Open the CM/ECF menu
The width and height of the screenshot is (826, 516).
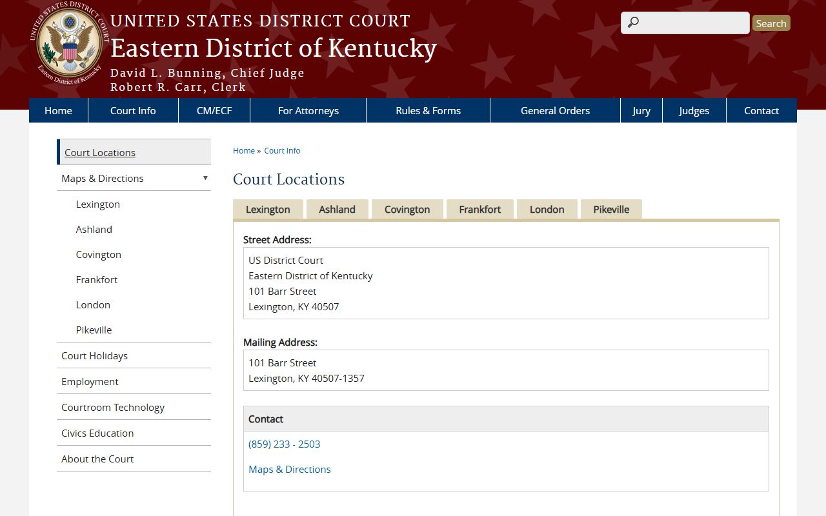[x=214, y=110]
